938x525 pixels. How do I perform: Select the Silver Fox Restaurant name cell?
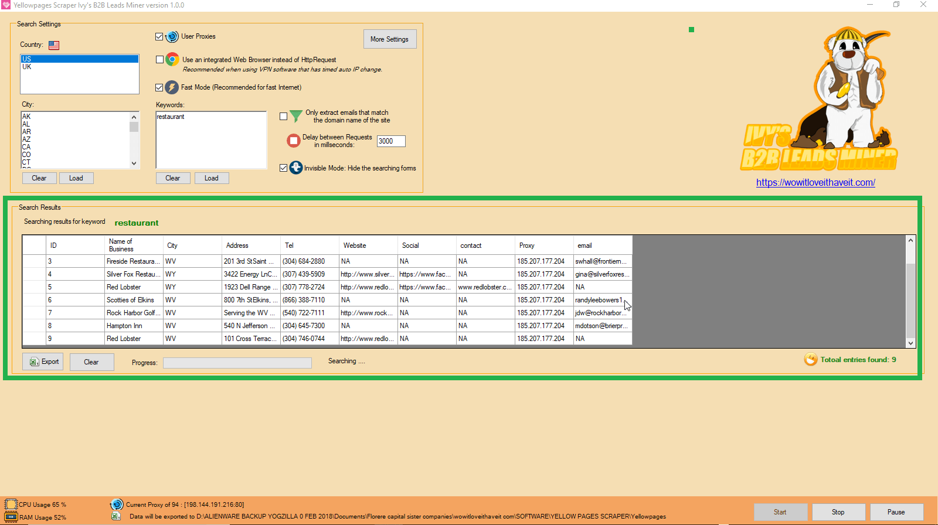[134, 274]
